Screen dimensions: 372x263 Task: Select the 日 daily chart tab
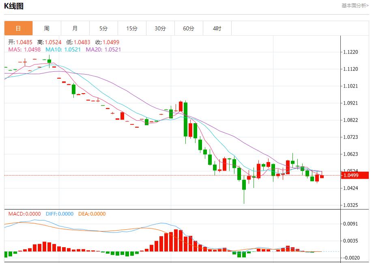18,28
